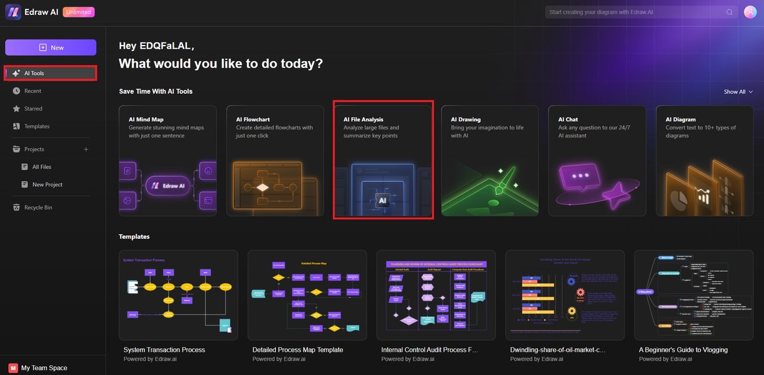
Task: Click the Unlimited plan badge
Action: click(79, 12)
